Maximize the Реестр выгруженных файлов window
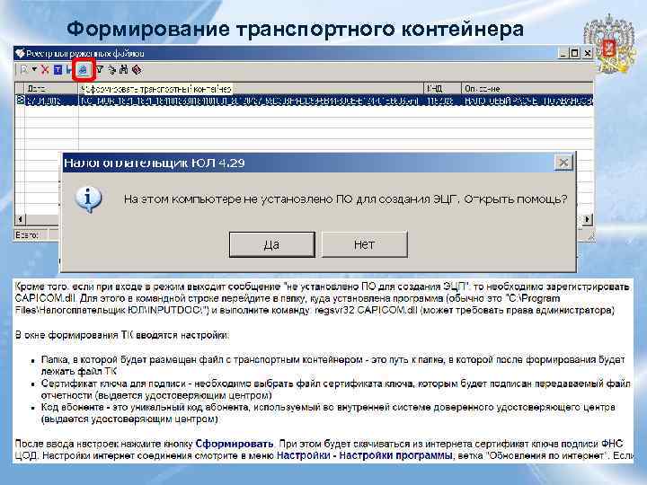Image resolution: width=647 pixels, height=485 pixels. [x=574, y=53]
